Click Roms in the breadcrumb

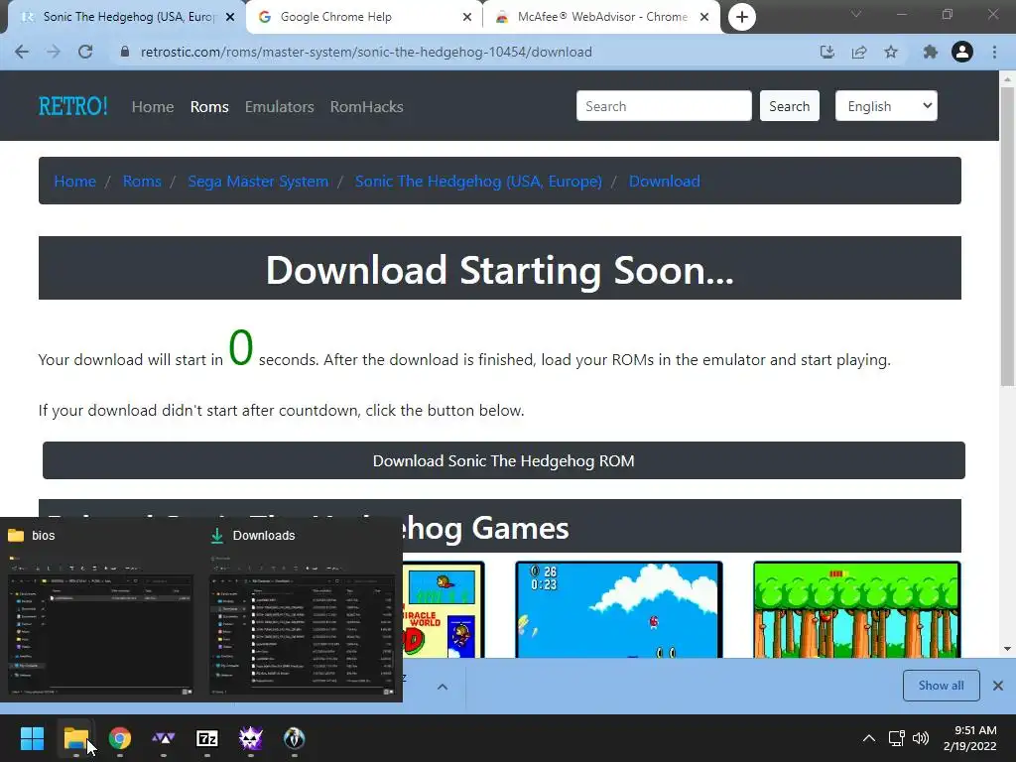coord(142,181)
